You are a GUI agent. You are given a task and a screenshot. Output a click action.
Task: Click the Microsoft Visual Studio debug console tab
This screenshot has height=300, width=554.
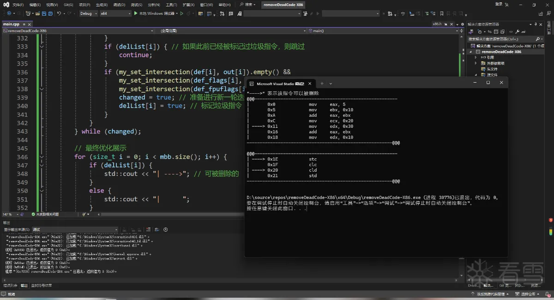[280, 84]
